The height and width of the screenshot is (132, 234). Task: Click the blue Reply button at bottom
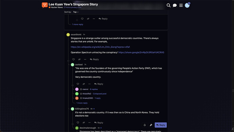[161, 125]
